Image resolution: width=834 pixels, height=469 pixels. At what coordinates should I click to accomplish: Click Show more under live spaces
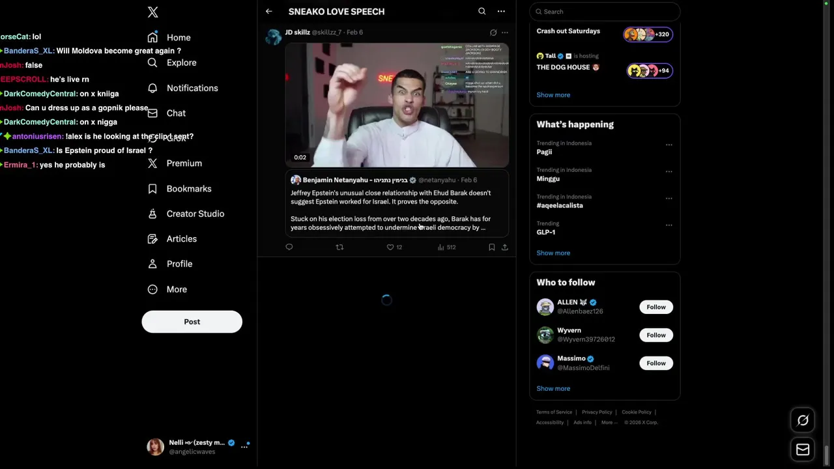click(553, 95)
